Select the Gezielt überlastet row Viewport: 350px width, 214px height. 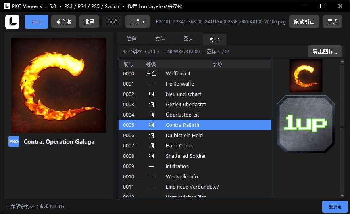(x=195, y=104)
